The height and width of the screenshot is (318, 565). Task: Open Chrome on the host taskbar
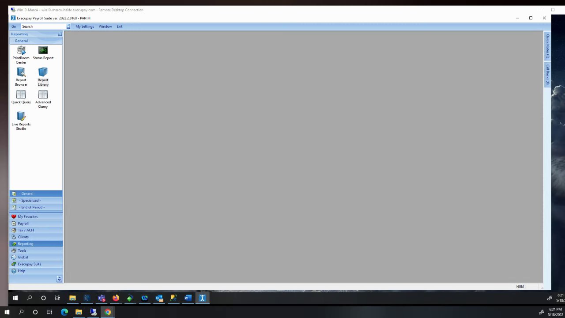click(x=108, y=312)
